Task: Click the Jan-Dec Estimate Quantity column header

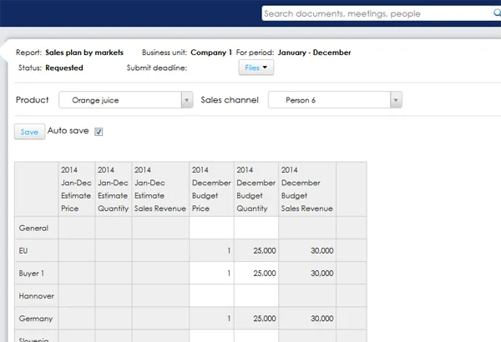Action: pyautogui.click(x=114, y=189)
